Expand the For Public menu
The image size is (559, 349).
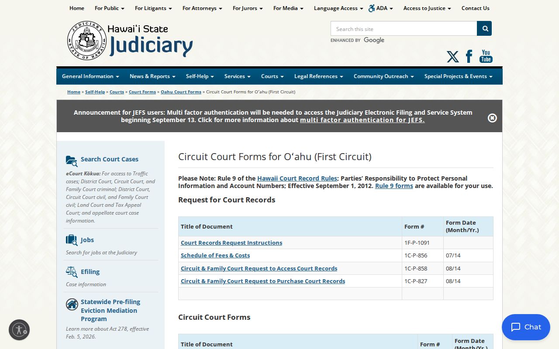point(110,8)
